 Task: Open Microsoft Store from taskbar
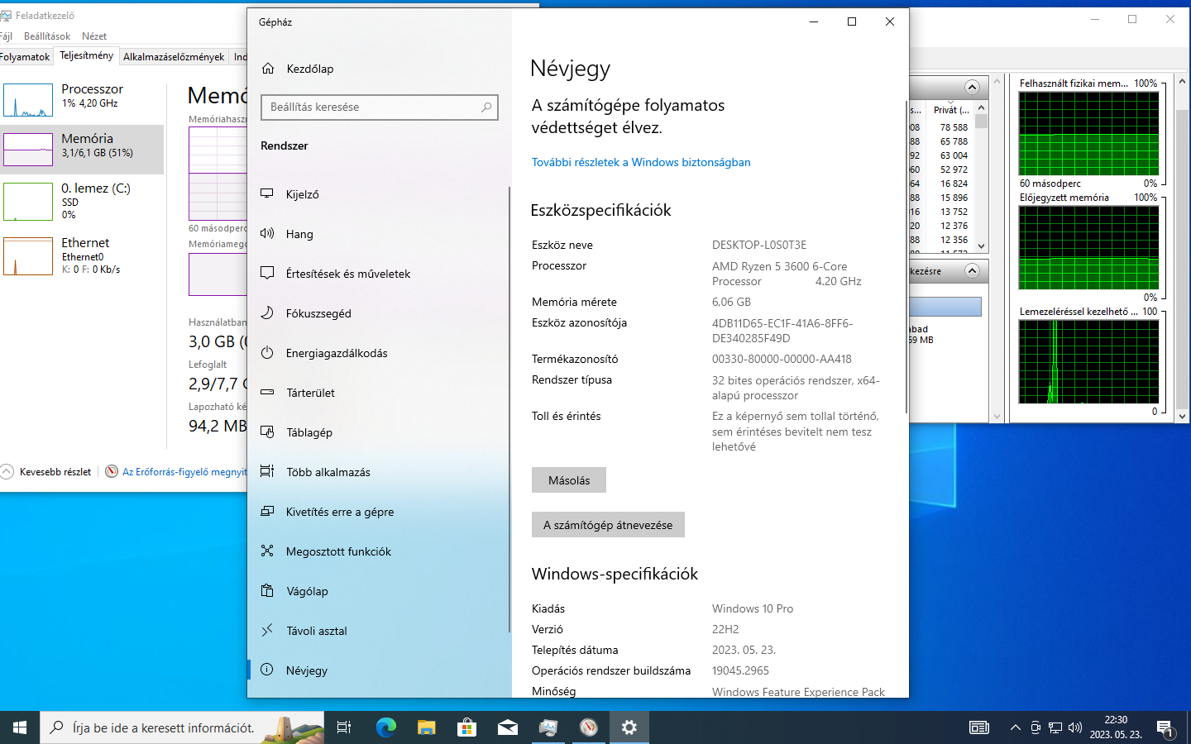point(466,727)
